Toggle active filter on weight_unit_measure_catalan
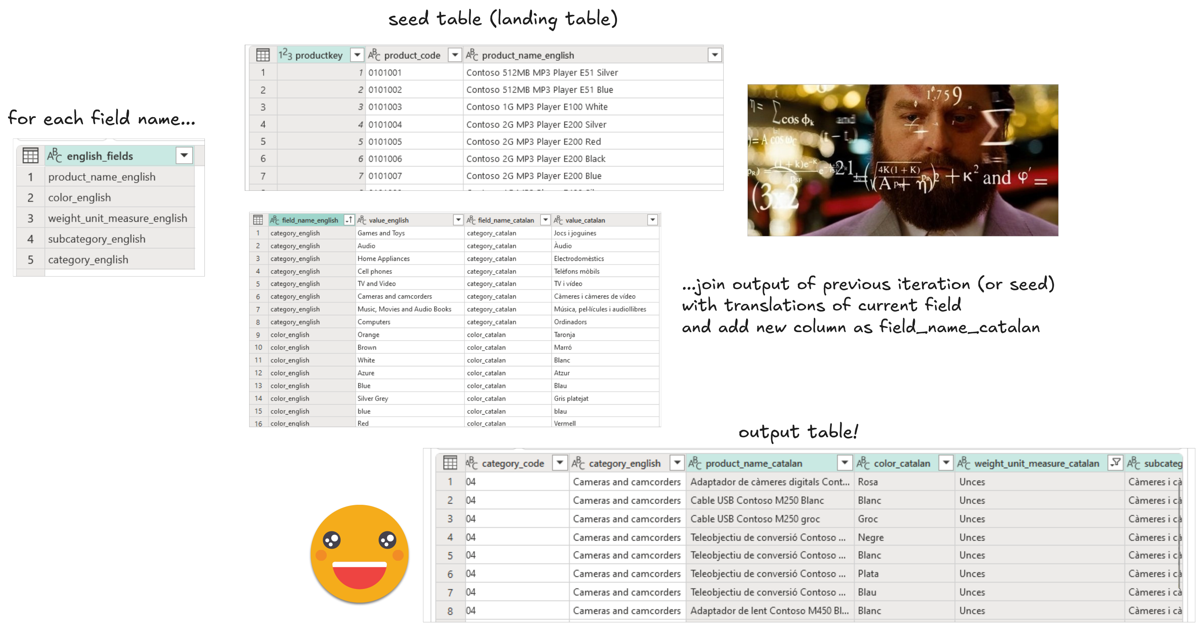Screen dimensions: 1203x630 tap(1115, 463)
